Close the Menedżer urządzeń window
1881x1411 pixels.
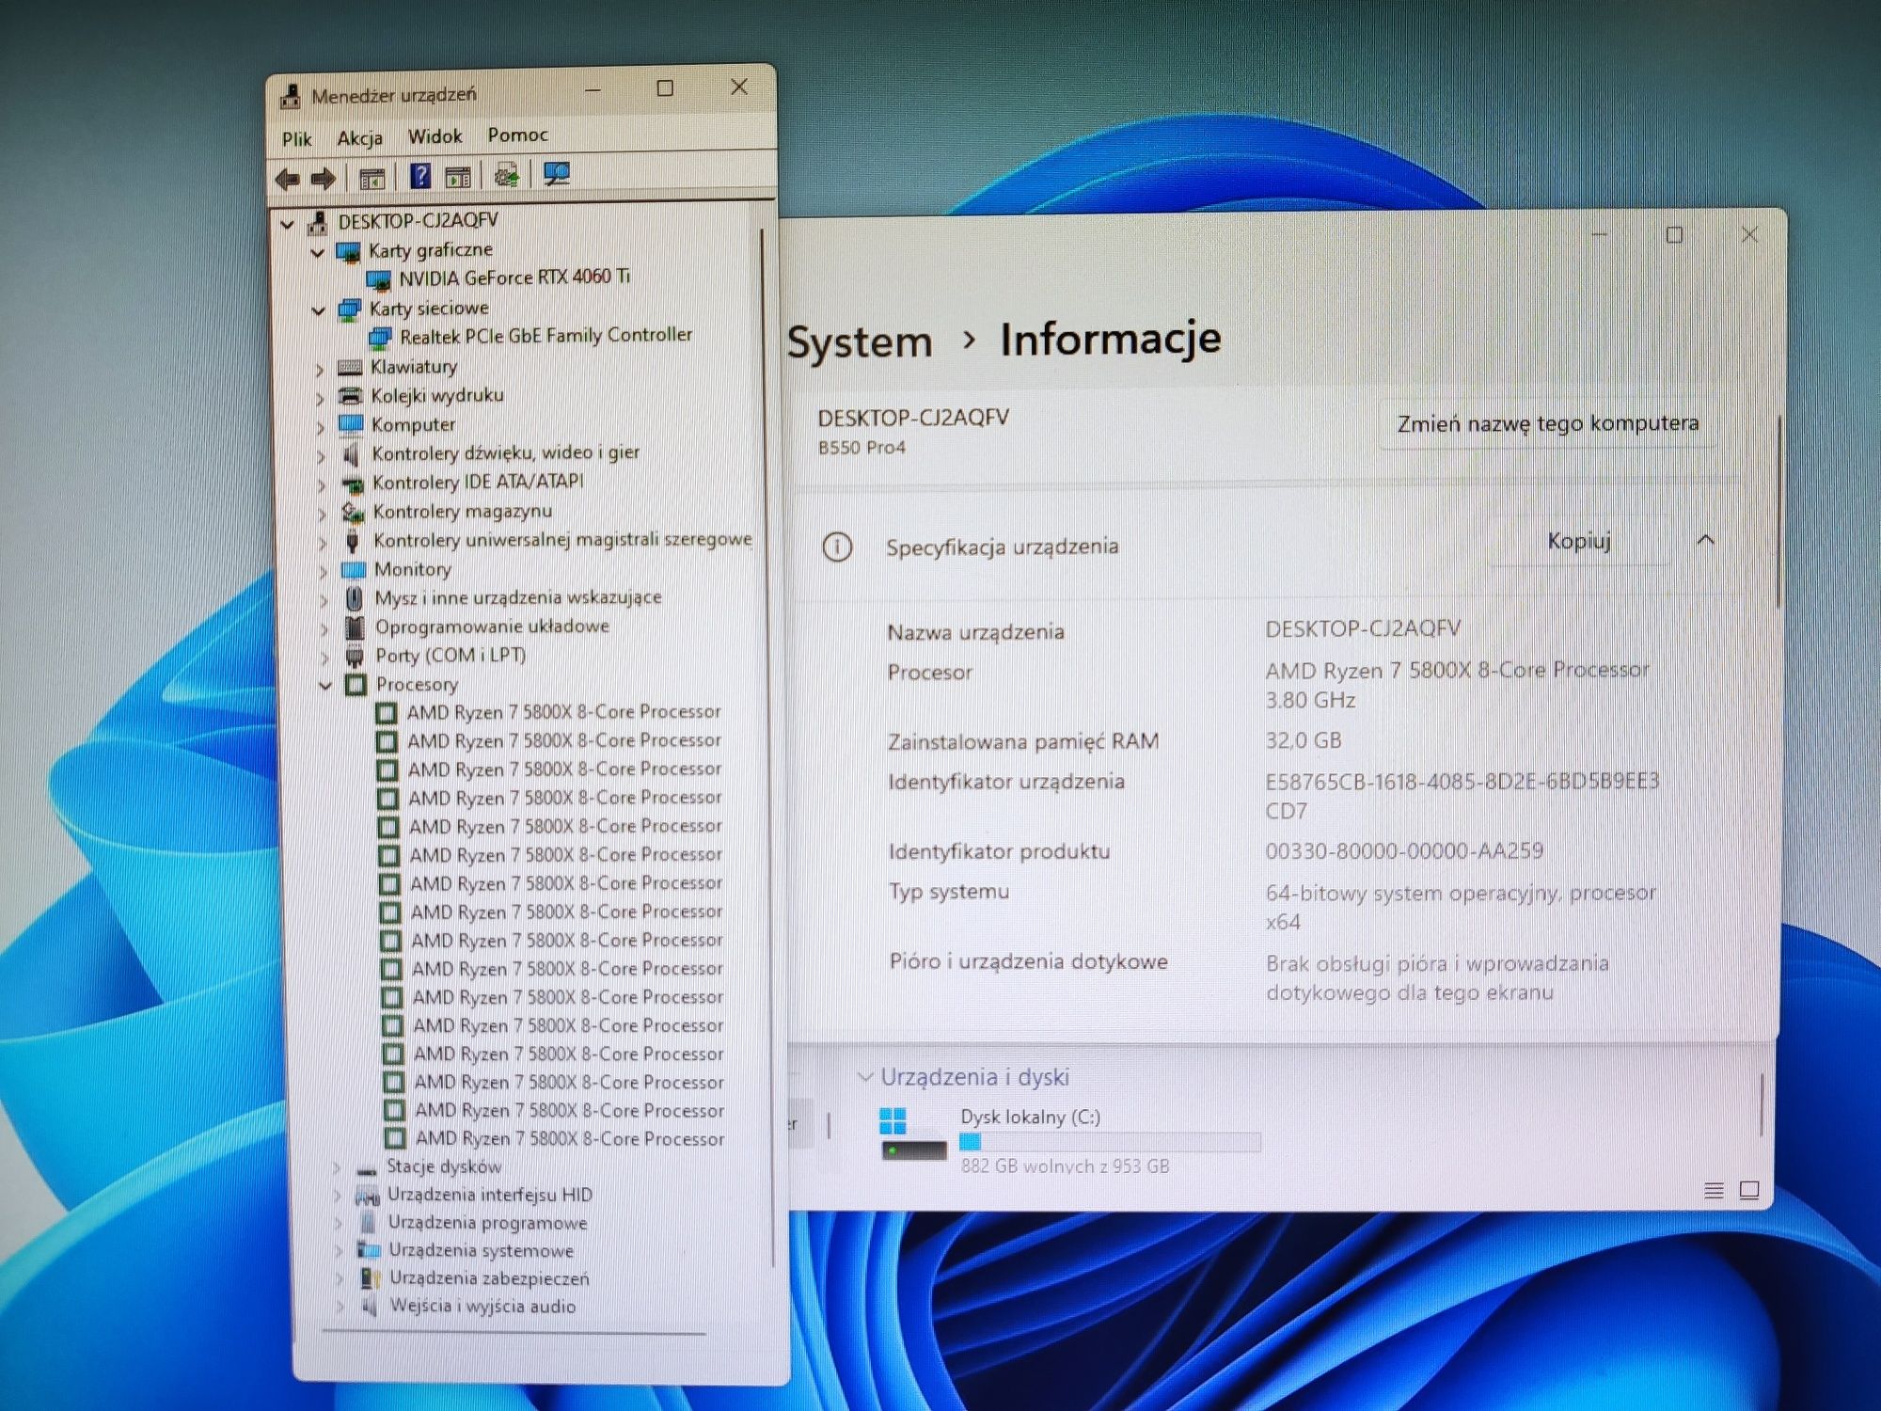click(739, 87)
